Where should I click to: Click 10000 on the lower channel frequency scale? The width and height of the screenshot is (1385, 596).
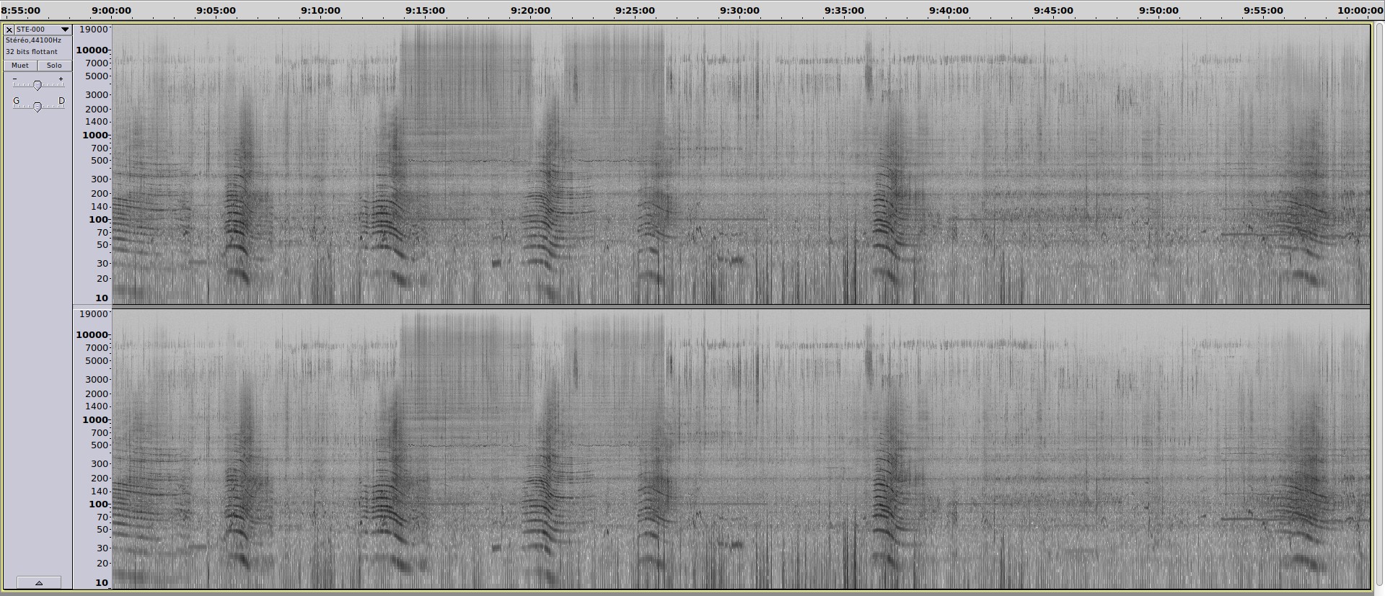[92, 334]
